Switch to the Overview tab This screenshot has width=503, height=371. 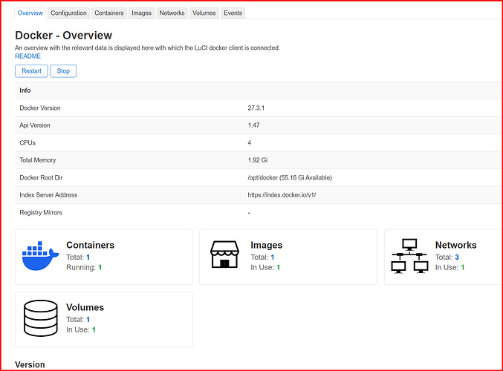(x=30, y=13)
